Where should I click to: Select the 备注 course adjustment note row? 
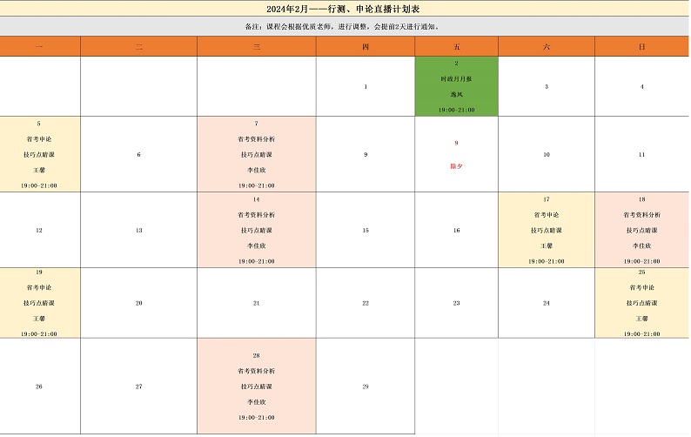tap(345, 27)
